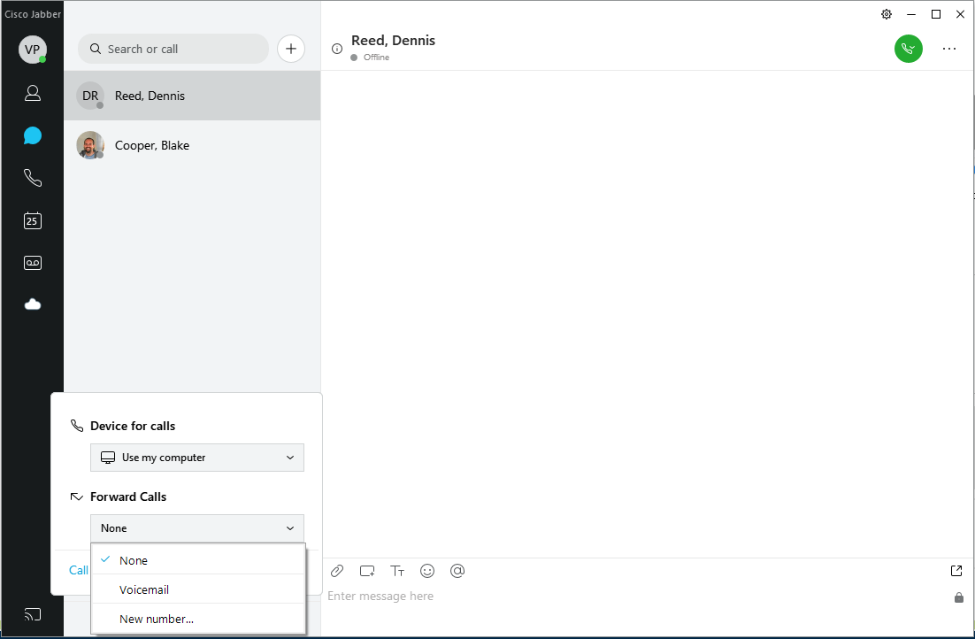Switch to the Chats view icon
This screenshot has height=639, width=975.
[33, 135]
